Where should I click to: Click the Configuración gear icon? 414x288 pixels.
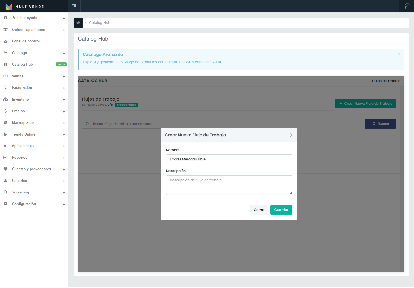pyautogui.click(x=5, y=204)
